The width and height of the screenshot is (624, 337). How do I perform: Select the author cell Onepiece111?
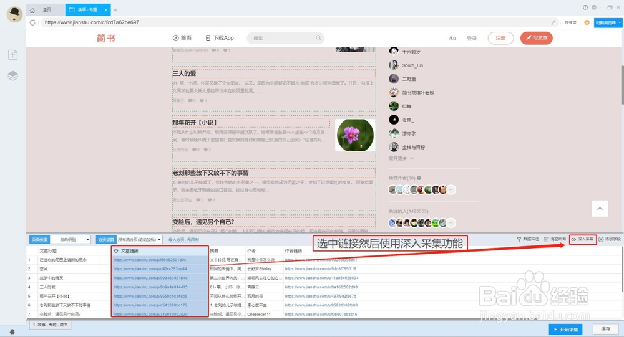264,314
